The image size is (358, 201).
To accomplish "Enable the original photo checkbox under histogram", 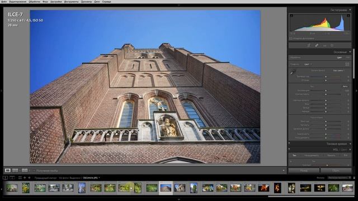I will click(x=291, y=39).
